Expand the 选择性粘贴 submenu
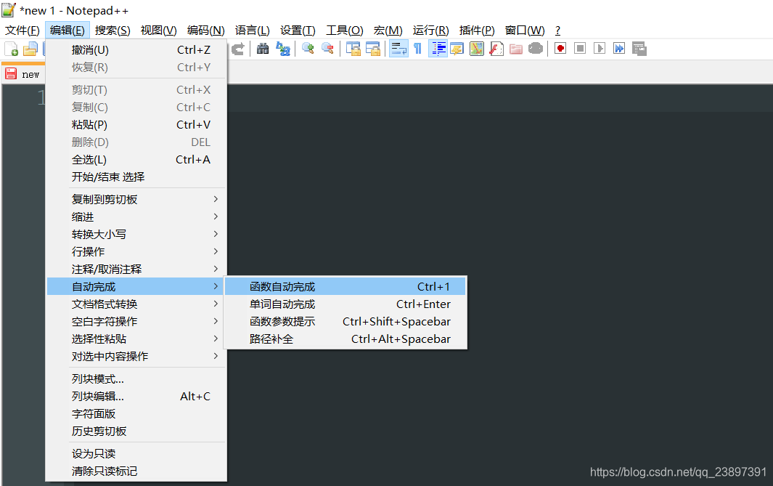Viewport: 773px width, 486px height. point(136,339)
